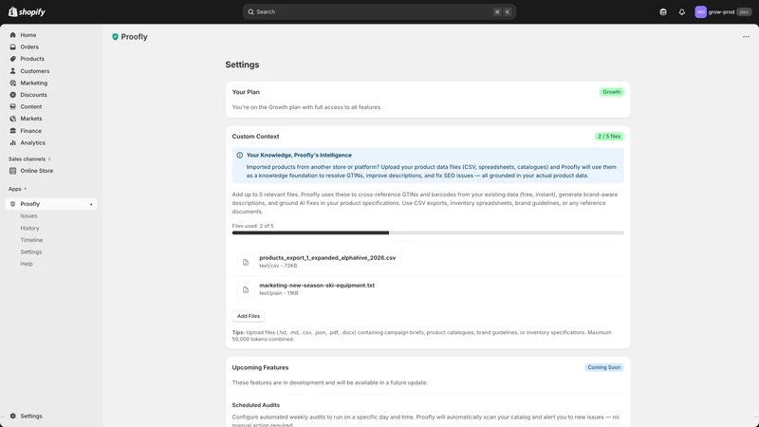Viewport: 759px width, 427px height.
Task: Go to Proofly Timeline
Action: (31, 240)
